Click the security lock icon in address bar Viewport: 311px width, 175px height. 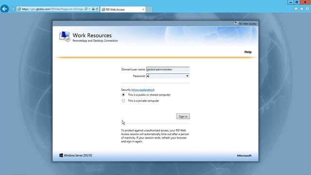pyautogui.click(x=93, y=9)
